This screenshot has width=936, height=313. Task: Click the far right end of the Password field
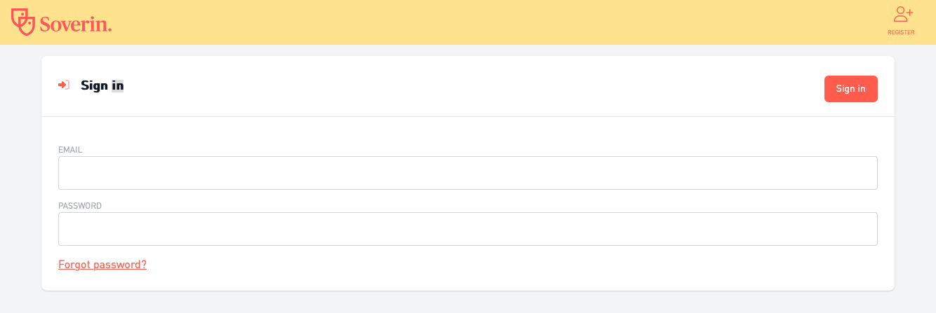[867, 229]
